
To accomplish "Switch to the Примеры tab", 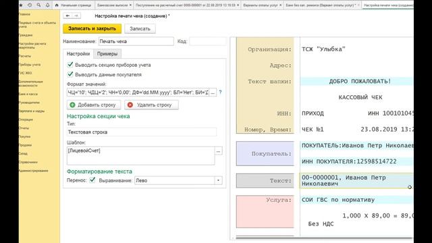I will coord(107,54).
